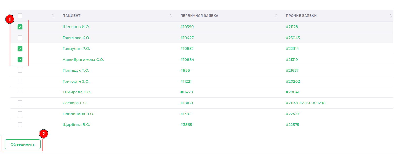Image resolution: width=398 pixels, height=154 pixels.
Task: Uncheck the Шевелев И.О. row checkbox
Action: pos(20,27)
